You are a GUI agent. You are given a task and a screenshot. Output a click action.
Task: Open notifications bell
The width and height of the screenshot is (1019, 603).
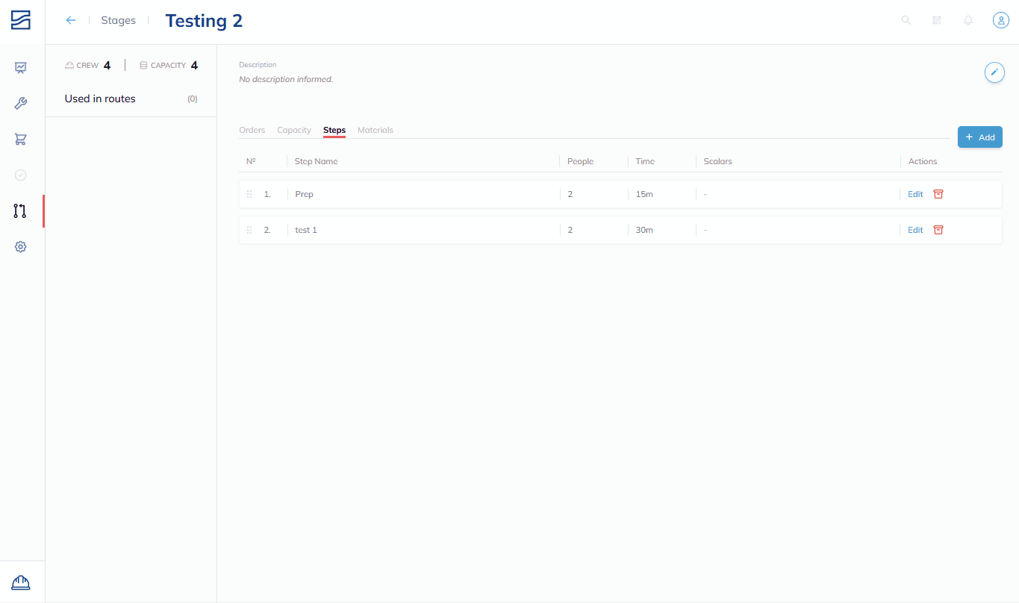click(968, 20)
